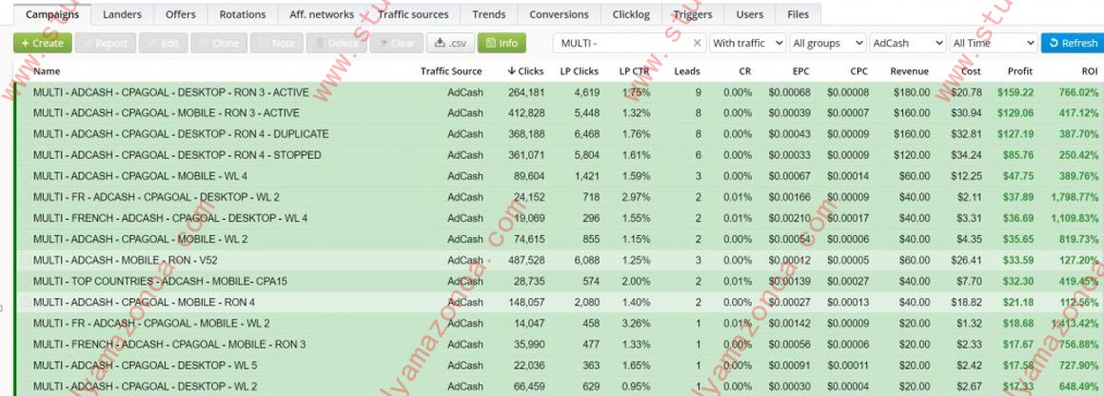Switch to Traffic sources tab

click(413, 14)
